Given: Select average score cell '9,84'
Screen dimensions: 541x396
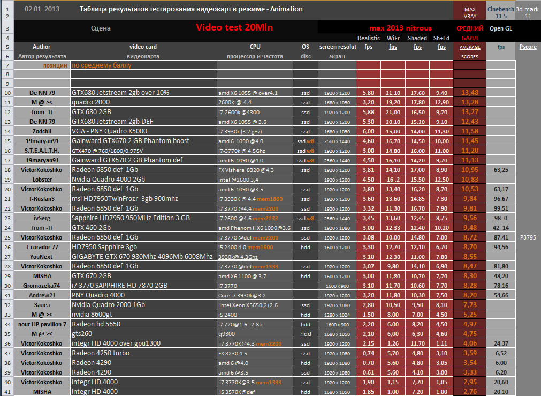Looking at the screenshot, I should pos(470,199).
